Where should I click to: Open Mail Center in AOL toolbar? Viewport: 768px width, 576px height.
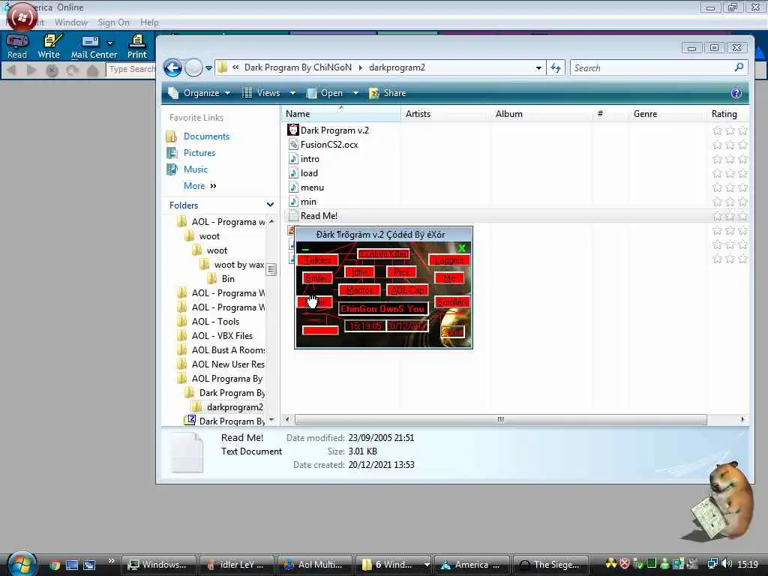(x=94, y=46)
